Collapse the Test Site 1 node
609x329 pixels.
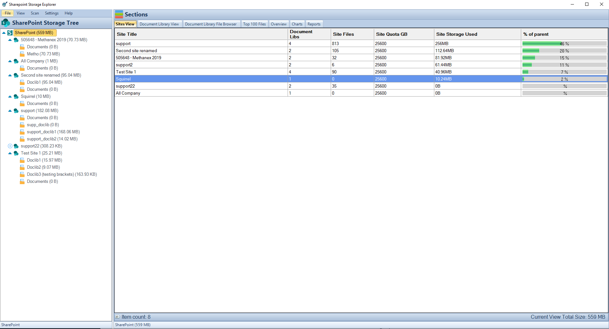pyautogui.click(x=10, y=153)
